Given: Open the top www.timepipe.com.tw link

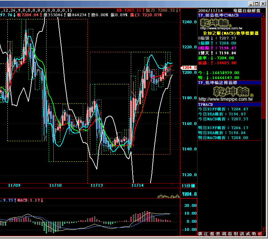Looking at the screenshot, I should point(221,28).
